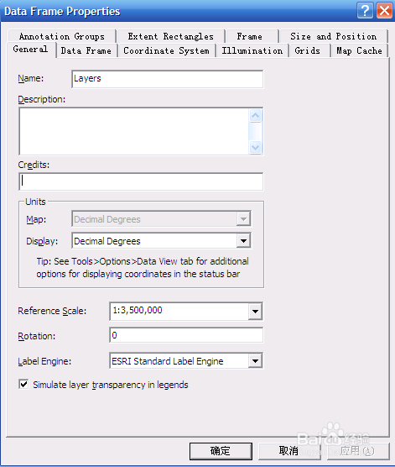The image size is (395, 467).
Task: Go to the Size and Position tab
Action: click(334, 36)
